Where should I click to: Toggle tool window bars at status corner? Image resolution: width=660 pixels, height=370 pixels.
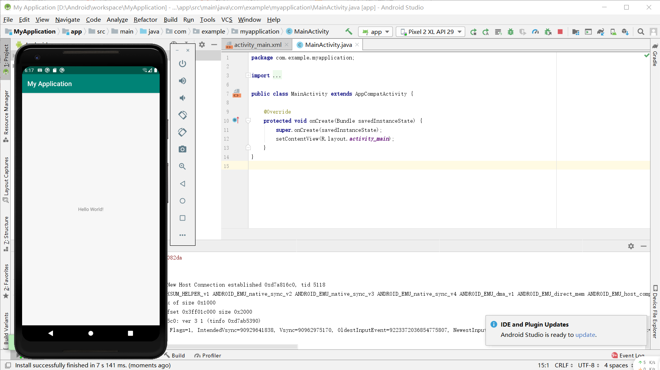click(8, 365)
